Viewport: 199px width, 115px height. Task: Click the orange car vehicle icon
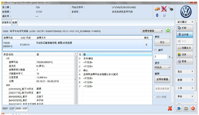click(x=157, y=9)
